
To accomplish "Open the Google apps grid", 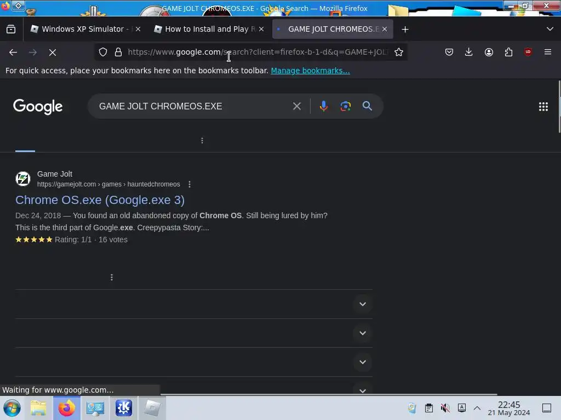I will (543, 107).
